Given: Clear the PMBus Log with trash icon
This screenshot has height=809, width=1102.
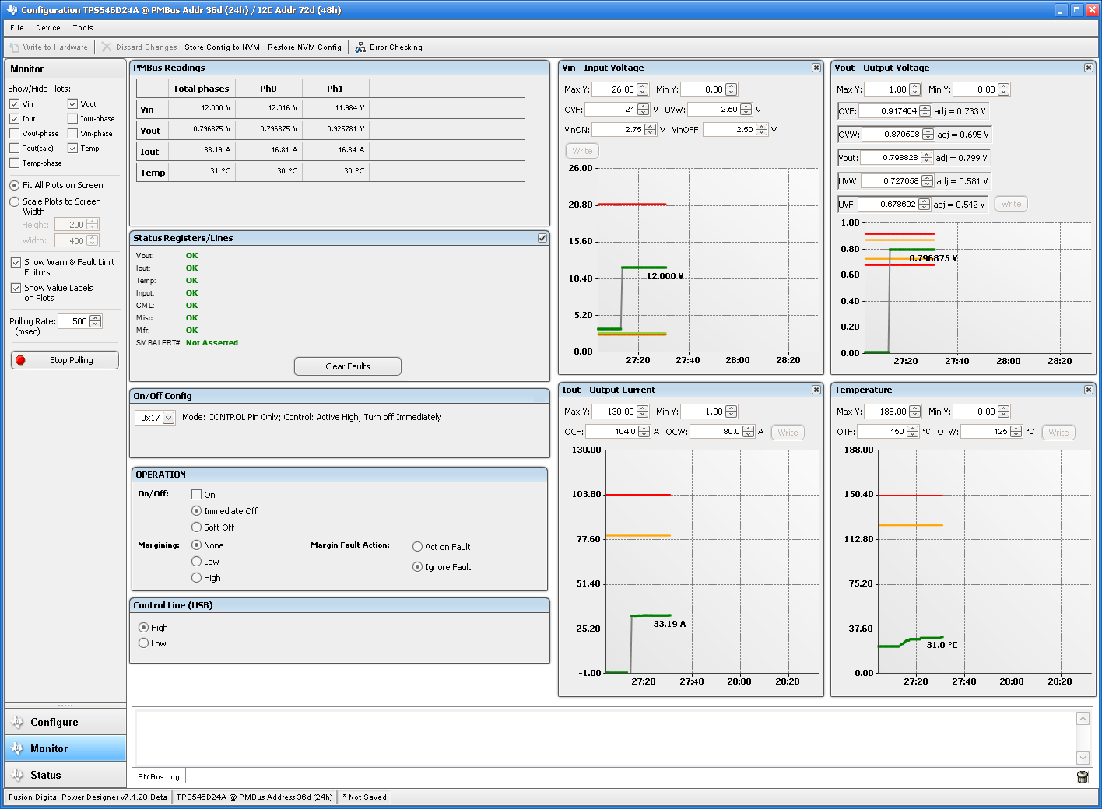Looking at the screenshot, I should pyautogui.click(x=1082, y=776).
